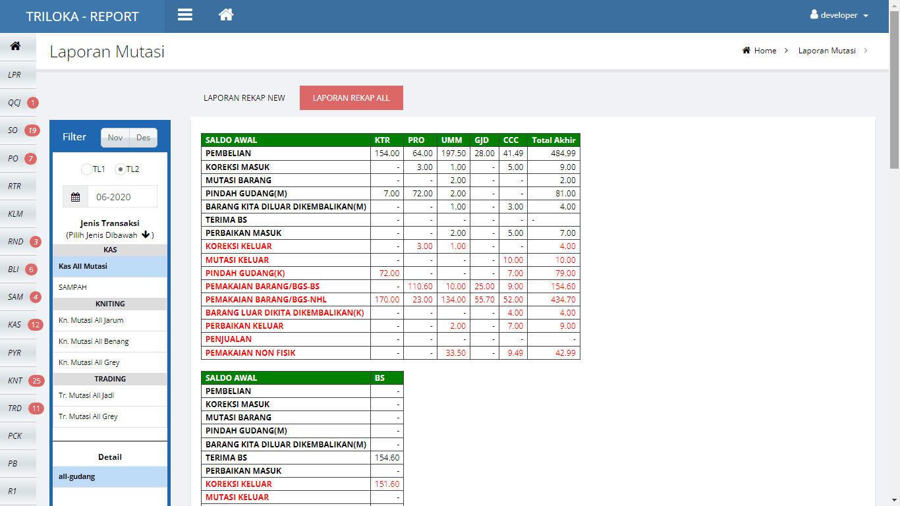
Task: Click Laporan Mutasi breadcrumb link
Action: click(x=827, y=51)
